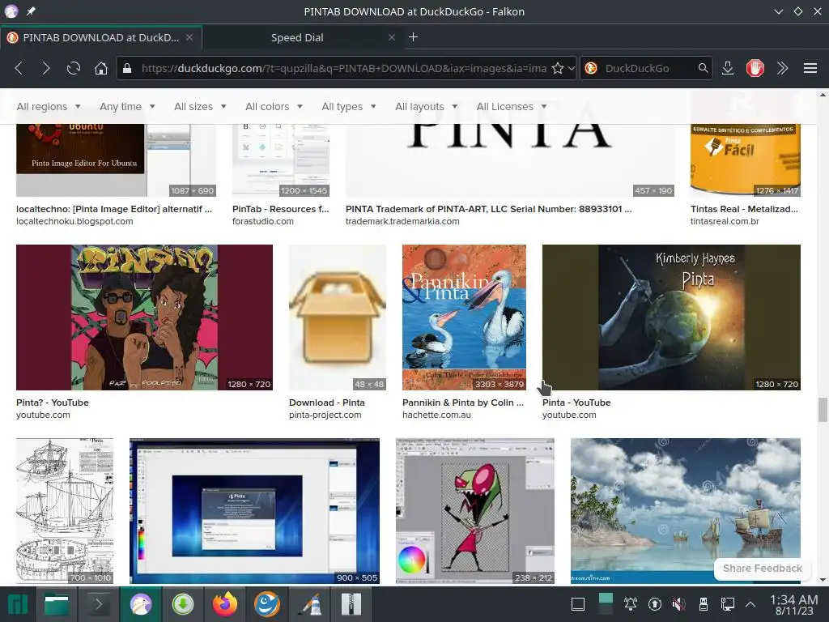Select the PINTAB DOWNLOAD at DuckDuckGo tab

click(100, 37)
